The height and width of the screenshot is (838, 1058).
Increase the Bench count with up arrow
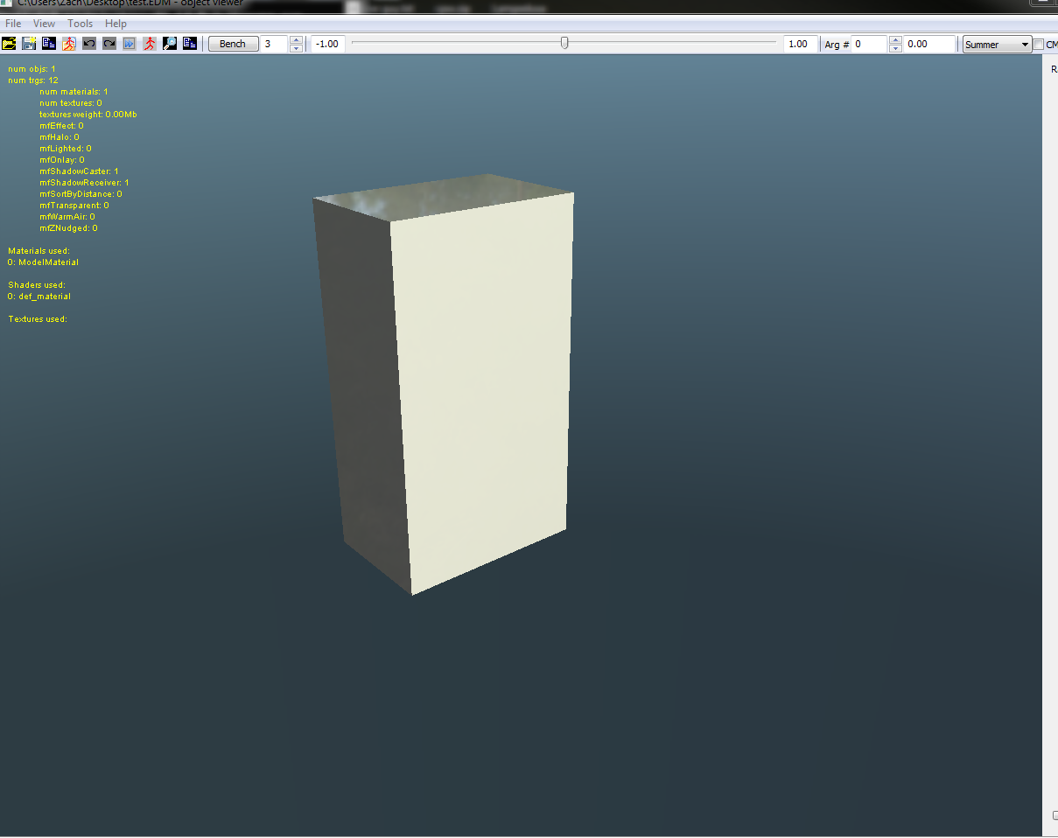[x=296, y=39]
